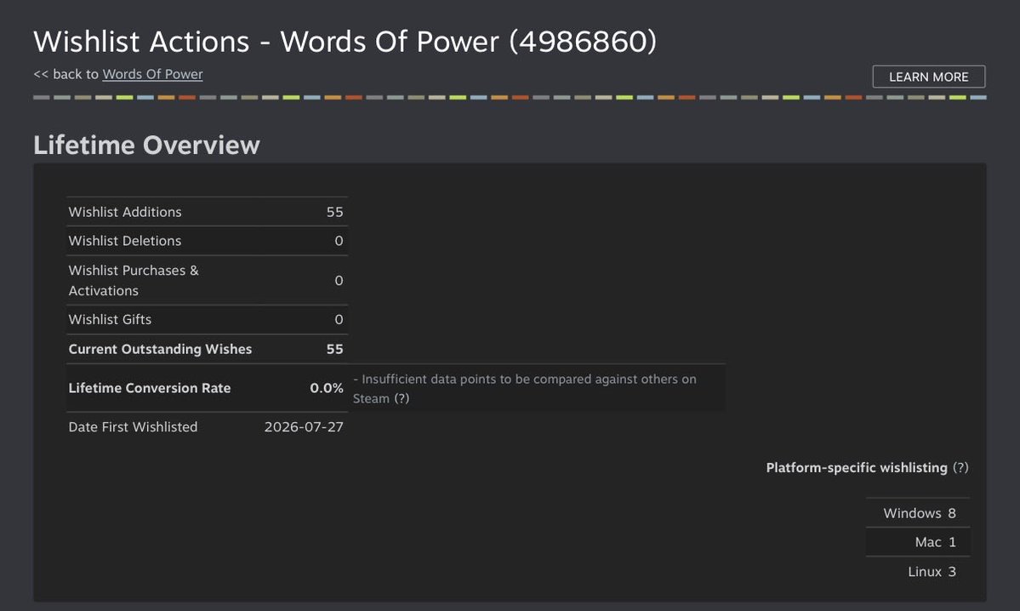Select the Lifetime Overview heading
Image resolution: width=1020 pixels, height=611 pixels.
pos(146,146)
